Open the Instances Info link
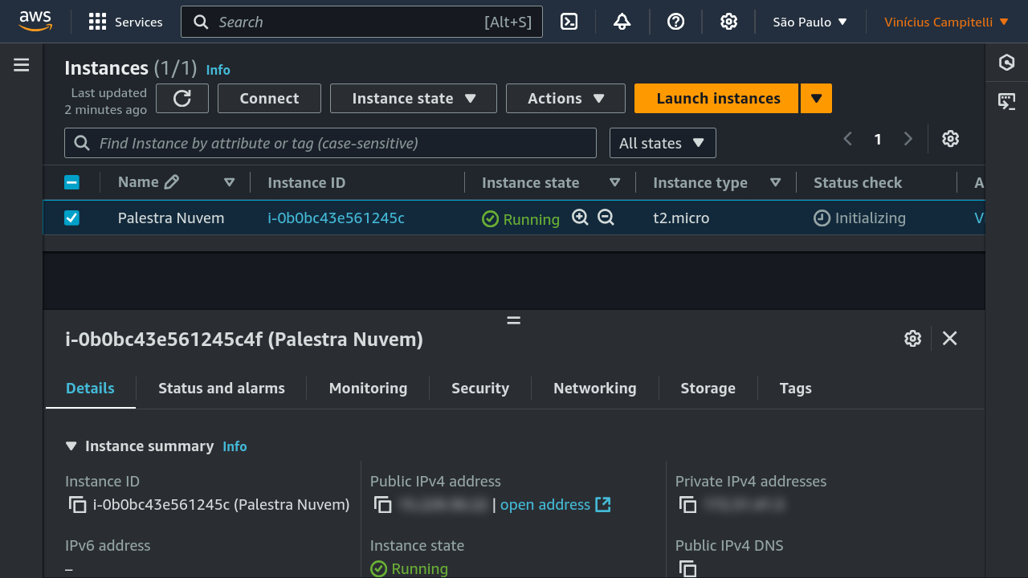1028x578 pixels. click(x=218, y=70)
